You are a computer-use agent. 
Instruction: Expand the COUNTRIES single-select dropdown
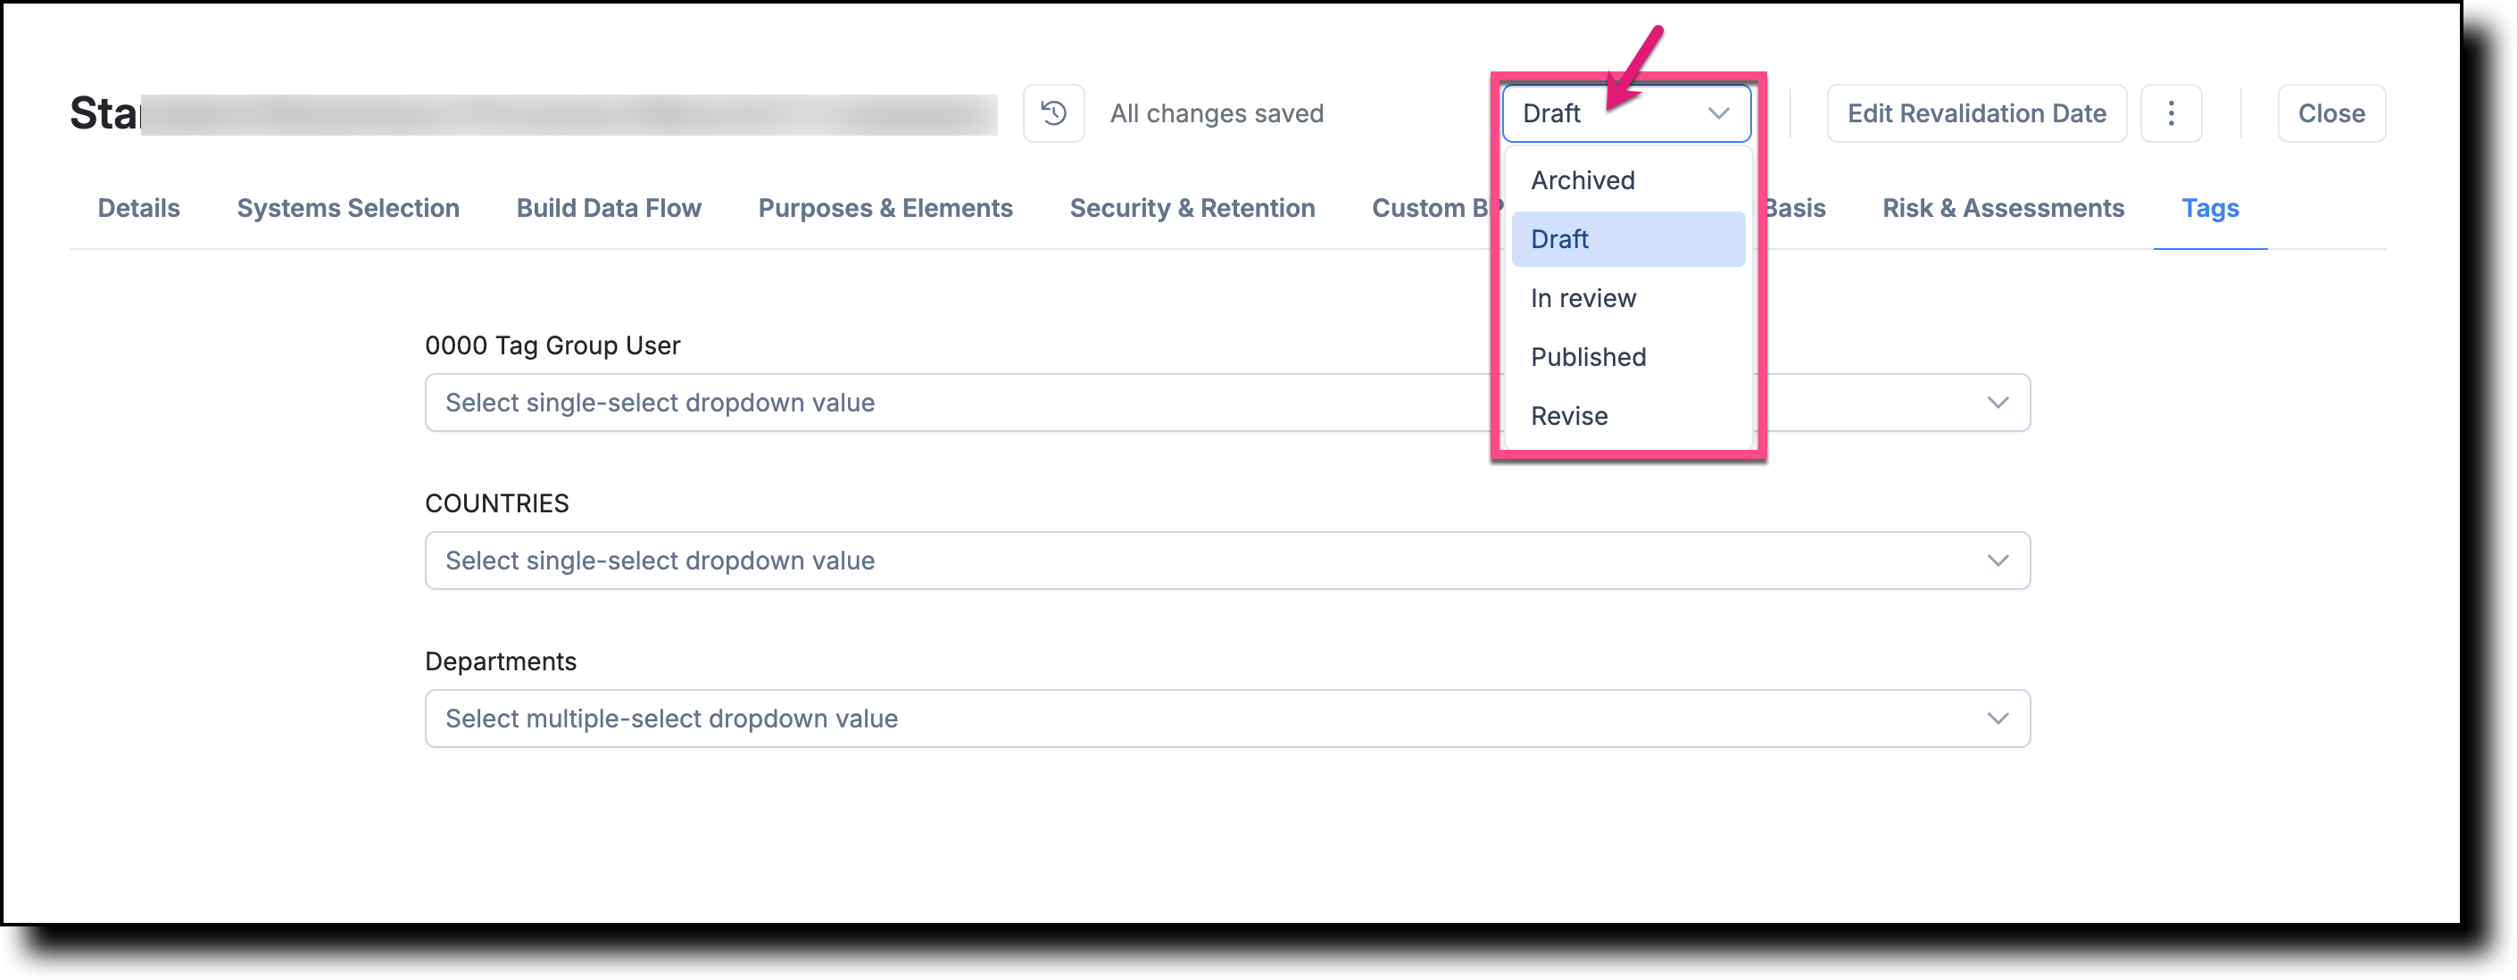(x=1227, y=561)
